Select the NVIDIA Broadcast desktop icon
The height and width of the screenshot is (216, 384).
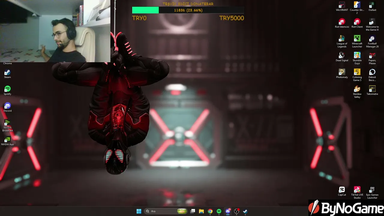pyautogui.click(x=7, y=126)
